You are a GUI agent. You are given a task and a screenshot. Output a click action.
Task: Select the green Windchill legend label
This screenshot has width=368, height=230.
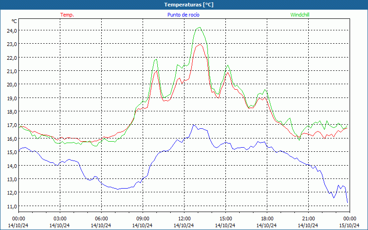[x=300, y=15]
